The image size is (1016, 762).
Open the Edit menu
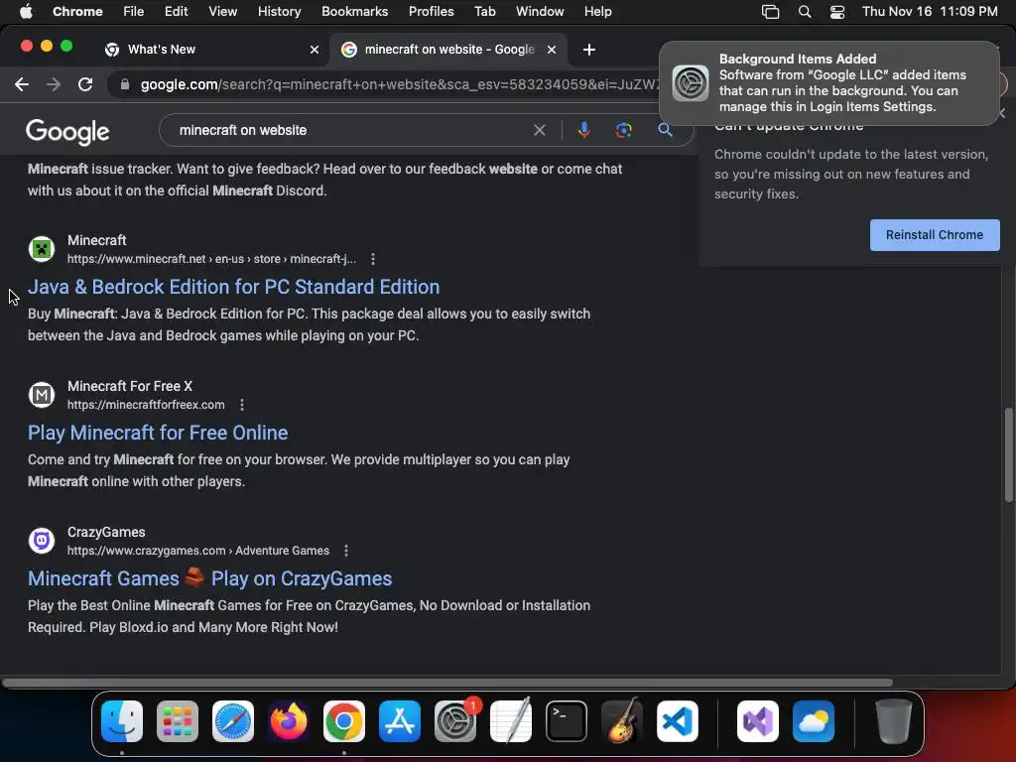tap(176, 12)
